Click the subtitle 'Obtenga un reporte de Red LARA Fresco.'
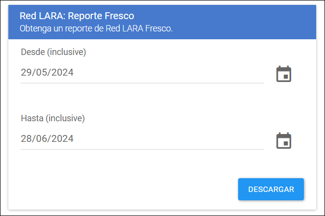325x216 pixels. 96,28
